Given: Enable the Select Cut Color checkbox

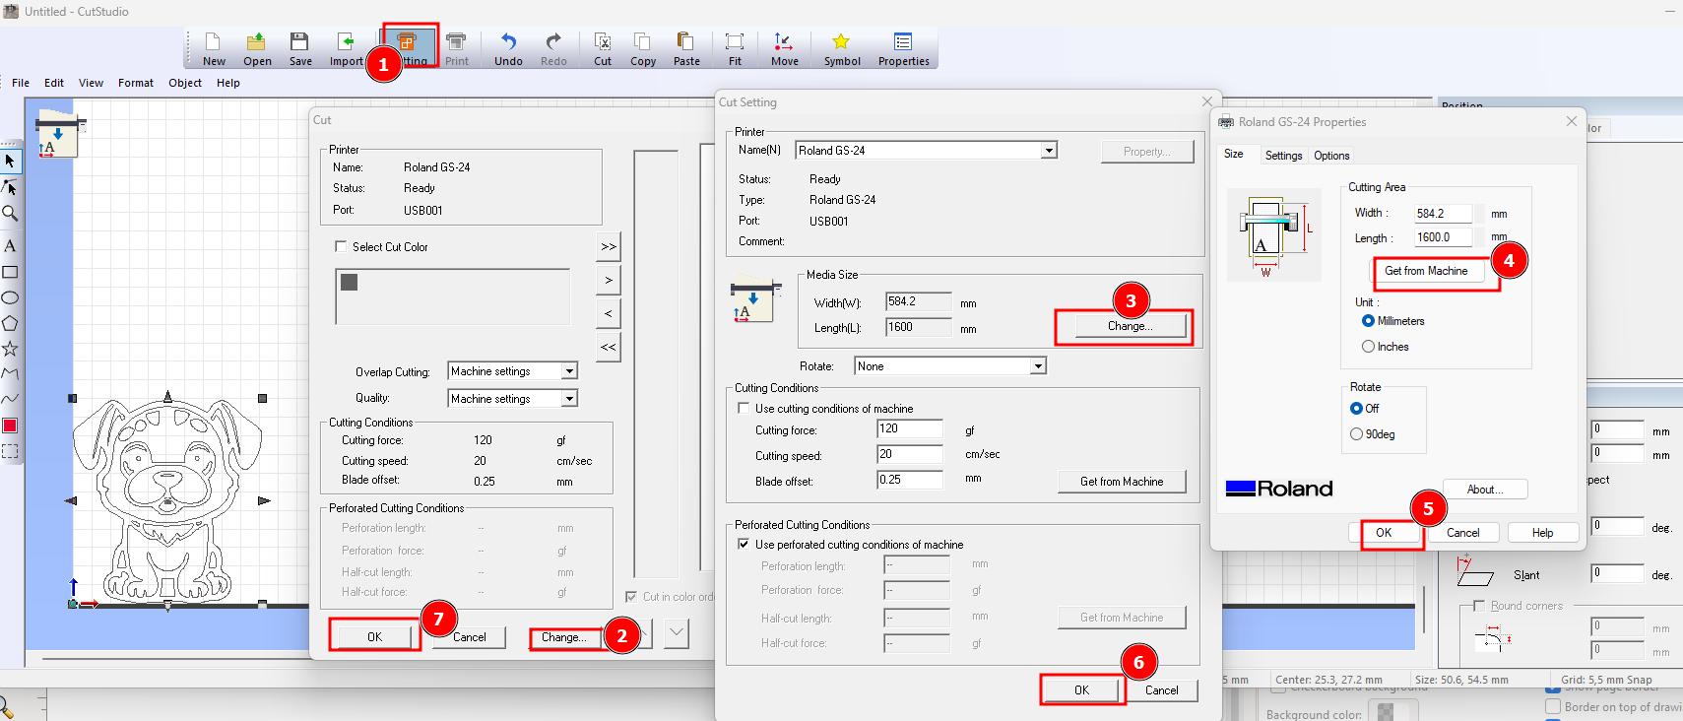Looking at the screenshot, I should click(x=341, y=247).
